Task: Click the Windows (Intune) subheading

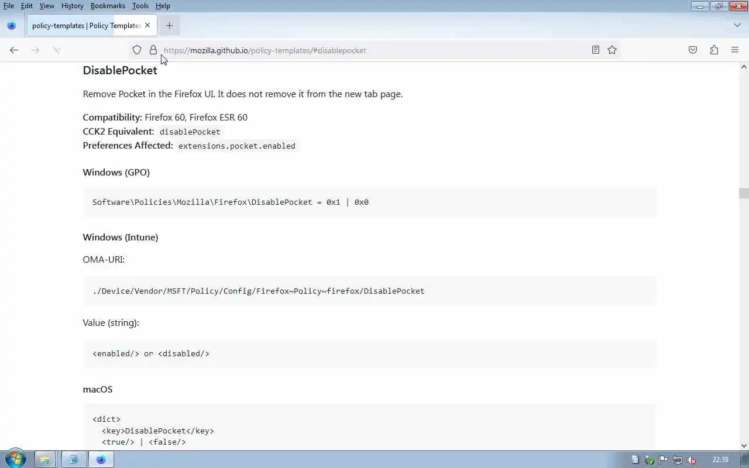Action: 121,238
